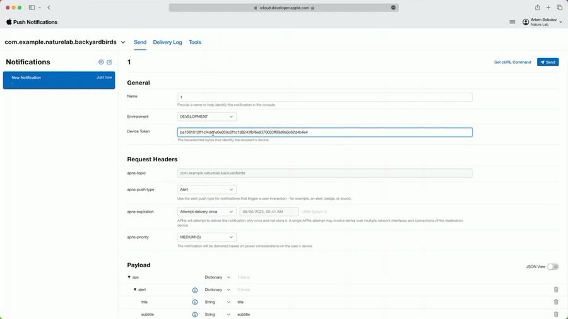Click the Name input field
Image resolution: width=568 pixels, height=319 pixels.
[x=324, y=97]
